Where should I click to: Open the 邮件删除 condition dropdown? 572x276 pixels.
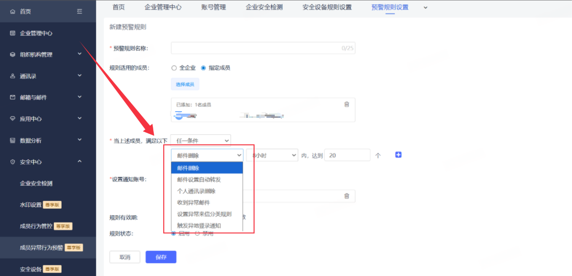(x=207, y=155)
